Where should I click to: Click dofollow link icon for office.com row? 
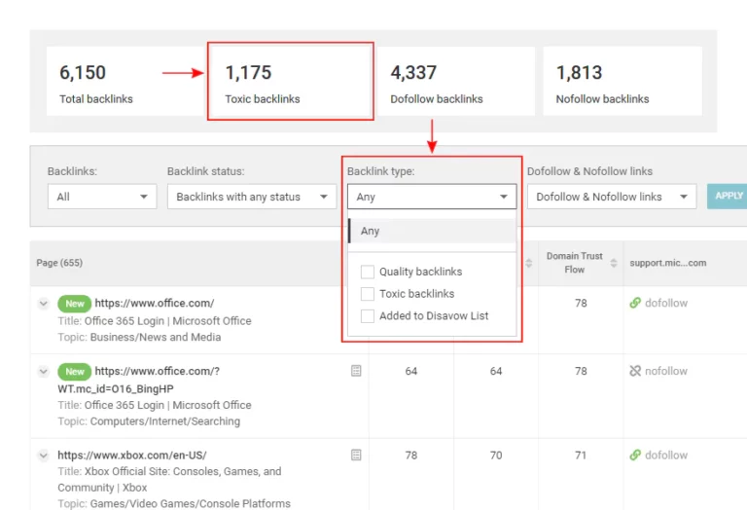coord(635,303)
